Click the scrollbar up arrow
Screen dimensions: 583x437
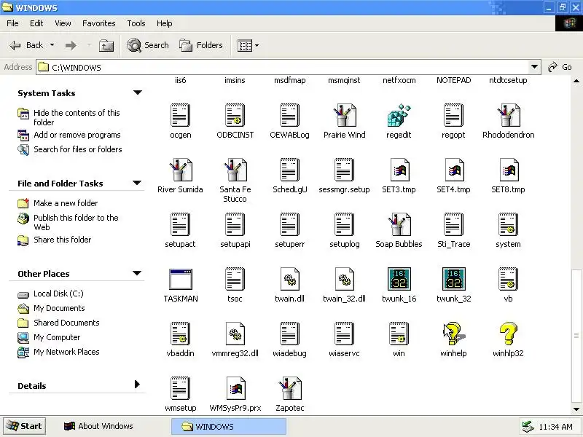pyautogui.click(x=576, y=81)
